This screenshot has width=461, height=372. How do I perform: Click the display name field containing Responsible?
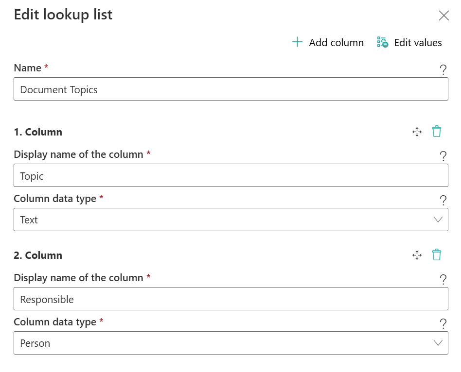tap(230, 299)
